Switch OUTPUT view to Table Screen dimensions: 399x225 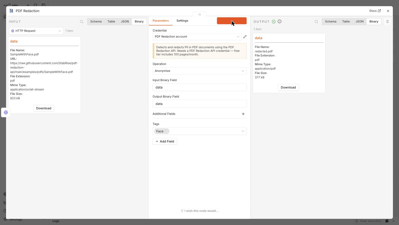(346, 21)
